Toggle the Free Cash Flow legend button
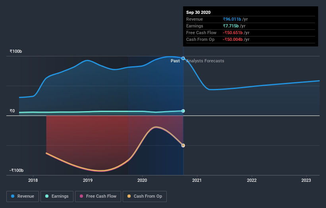The image size is (326, 208). click(98, 196)
